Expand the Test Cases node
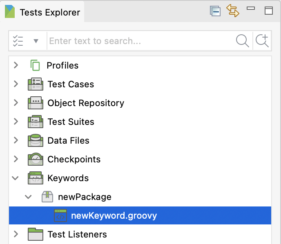The width and height of the screenshot is (281, 244). point(16,84)
